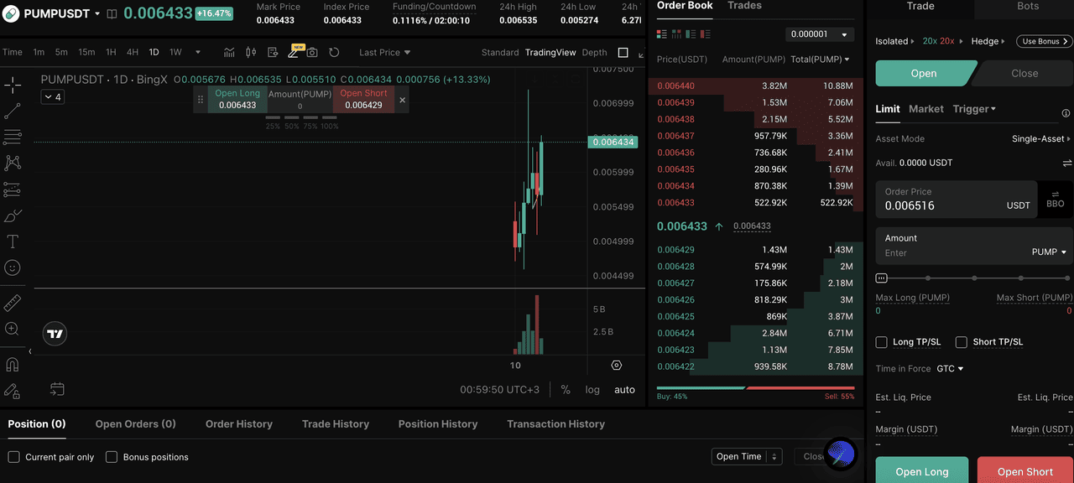Toggle the BBO price option
The width and height of the screenshot is (1074, 483).
tap(1056, 199)
